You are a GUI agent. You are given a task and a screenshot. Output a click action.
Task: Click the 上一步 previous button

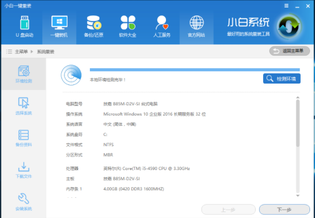click(x=228, y=210)
